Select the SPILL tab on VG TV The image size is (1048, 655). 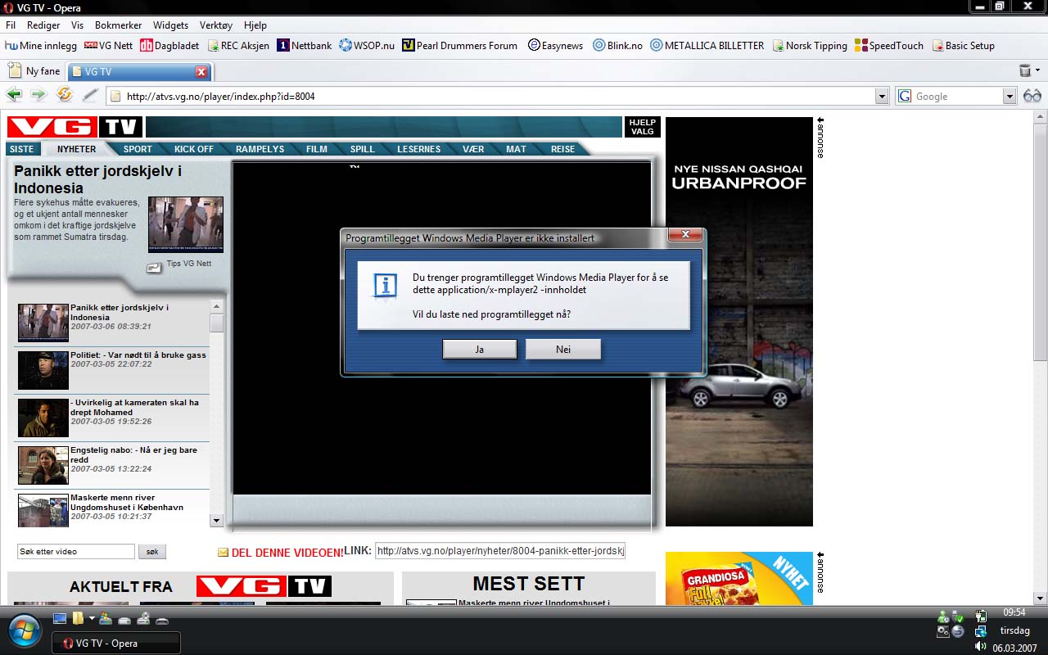click(x=362, y=149)
